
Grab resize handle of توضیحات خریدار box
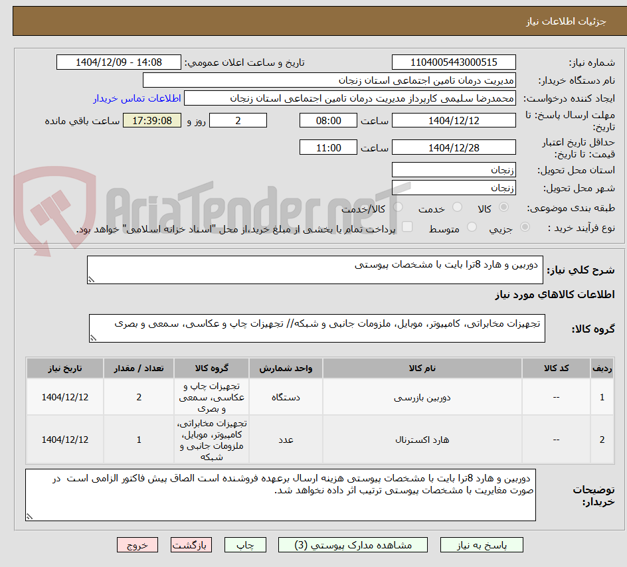tap(29, 517)
